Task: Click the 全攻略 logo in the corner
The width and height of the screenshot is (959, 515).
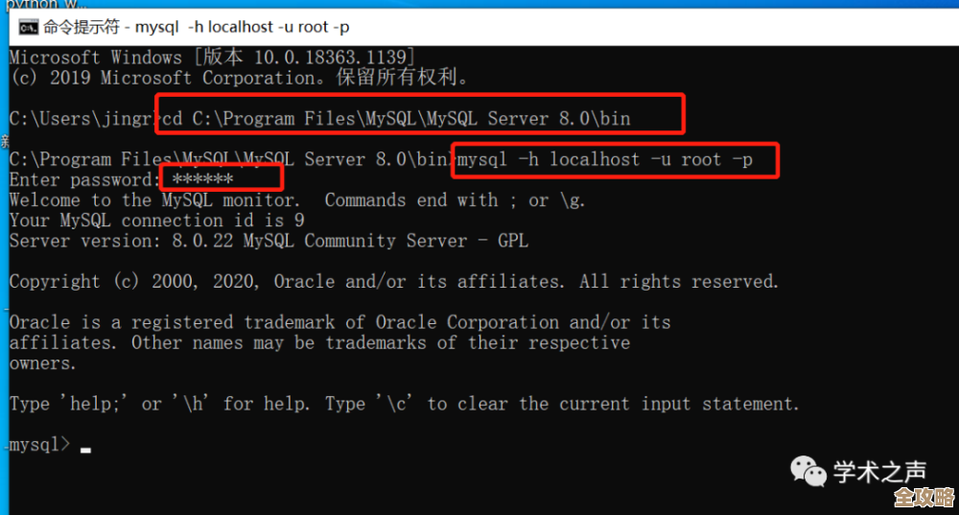Action: [922, 498]
